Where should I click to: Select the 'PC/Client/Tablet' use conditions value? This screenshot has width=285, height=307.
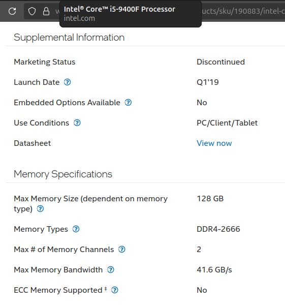click(x=227, y=123)
